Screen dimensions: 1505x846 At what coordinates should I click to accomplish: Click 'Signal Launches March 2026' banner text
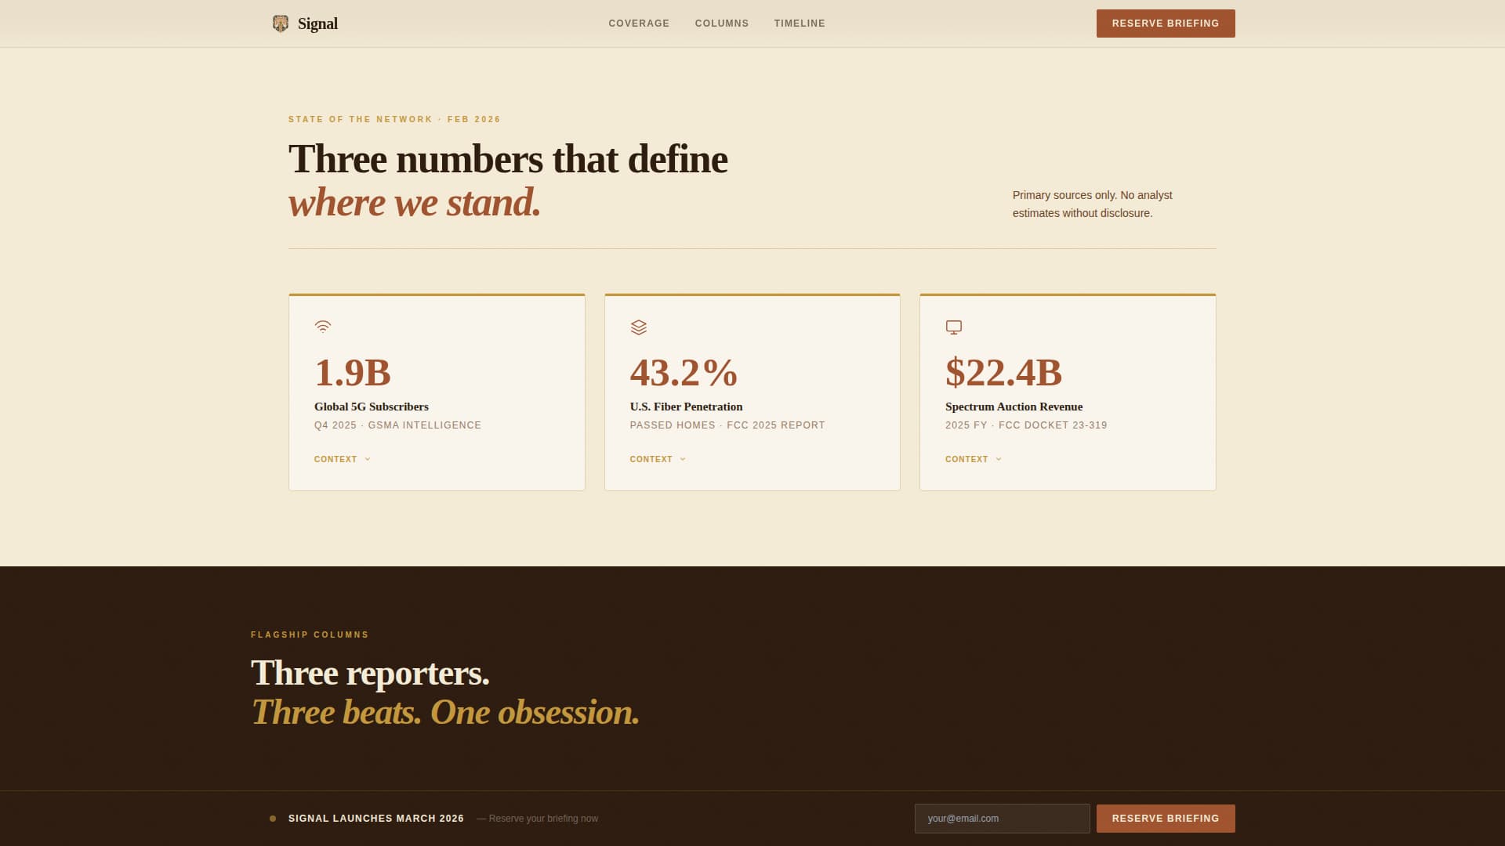pos(376,819)
